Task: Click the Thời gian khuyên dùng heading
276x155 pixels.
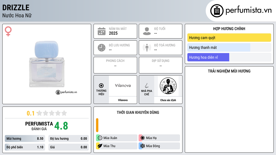Action: pos(138,112)
